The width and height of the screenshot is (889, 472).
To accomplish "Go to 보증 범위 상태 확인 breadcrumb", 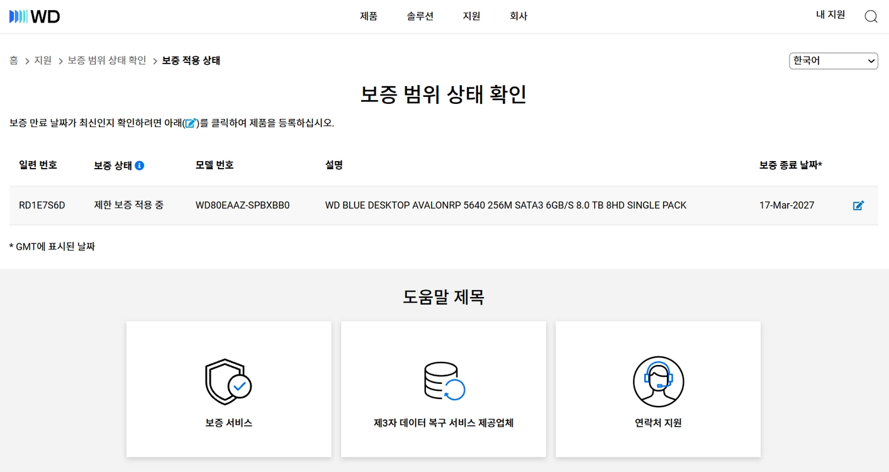I will tap(107, 60).
